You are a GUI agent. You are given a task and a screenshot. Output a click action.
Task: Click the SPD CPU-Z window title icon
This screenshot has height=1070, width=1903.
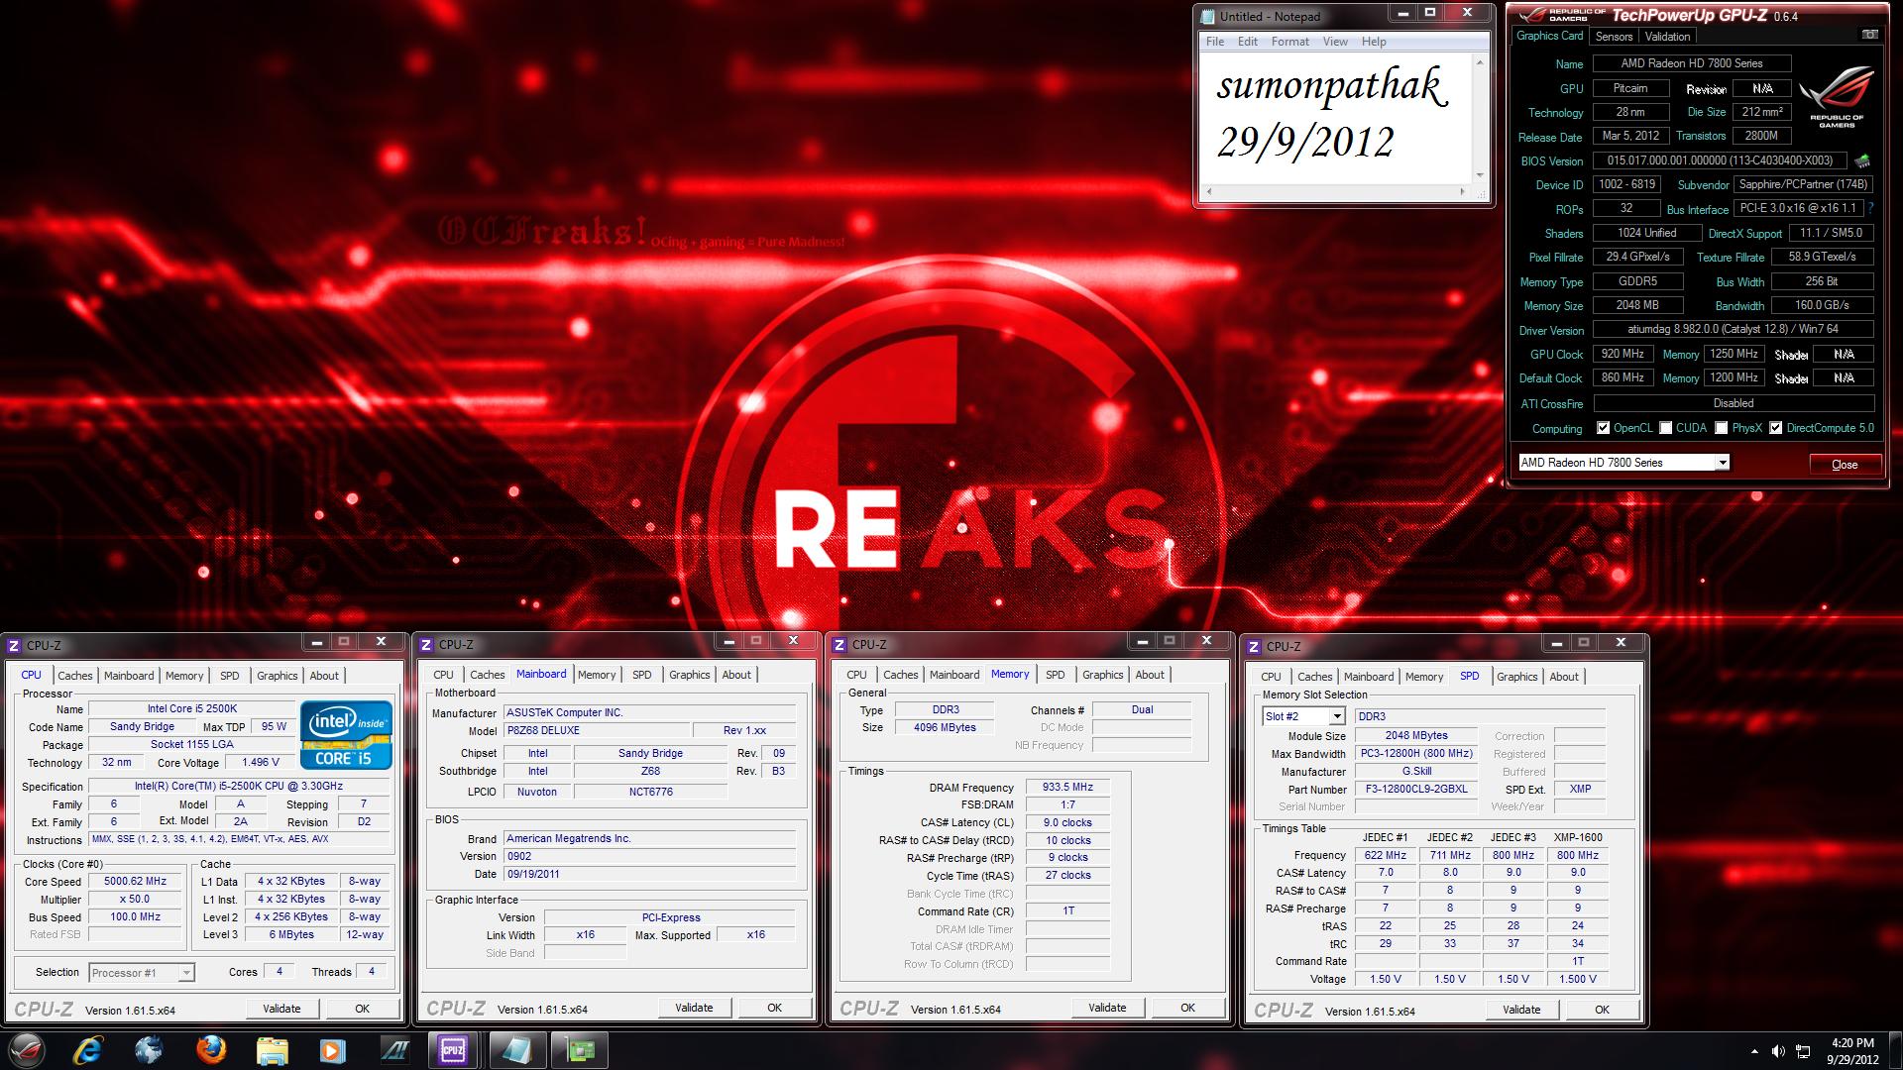[x=1255, y=646]
